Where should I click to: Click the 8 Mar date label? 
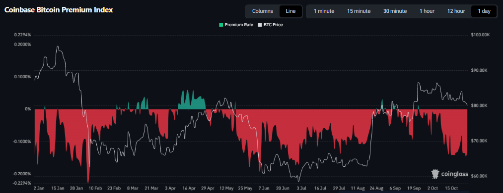tap(133, 189)
